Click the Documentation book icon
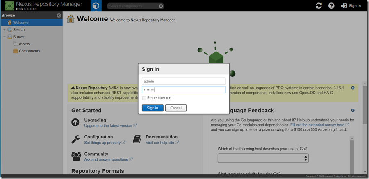Image resolution: width=369 pixels, height=179 pixels. [x=137, y=139]
